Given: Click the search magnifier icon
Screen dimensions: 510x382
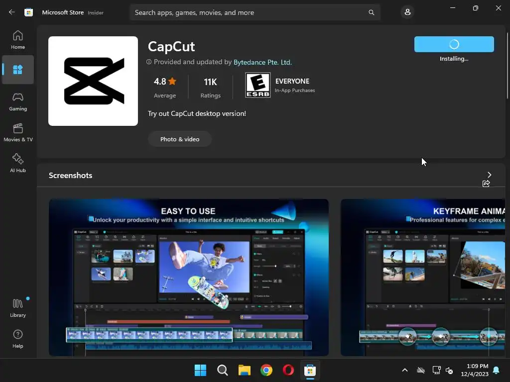Looking at the screenshot, I should [x=371, y=12].
